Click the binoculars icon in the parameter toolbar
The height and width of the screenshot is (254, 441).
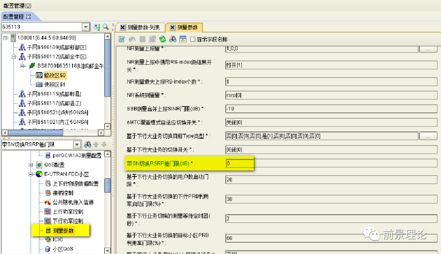(x=173, y=40)
